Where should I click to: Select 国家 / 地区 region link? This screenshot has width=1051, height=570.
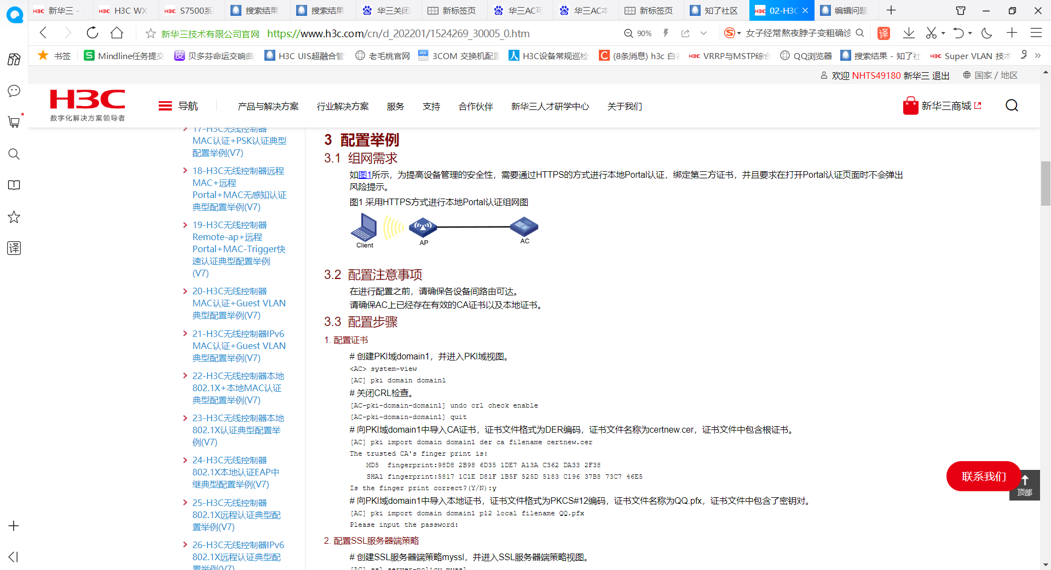[x=990, y=75]
